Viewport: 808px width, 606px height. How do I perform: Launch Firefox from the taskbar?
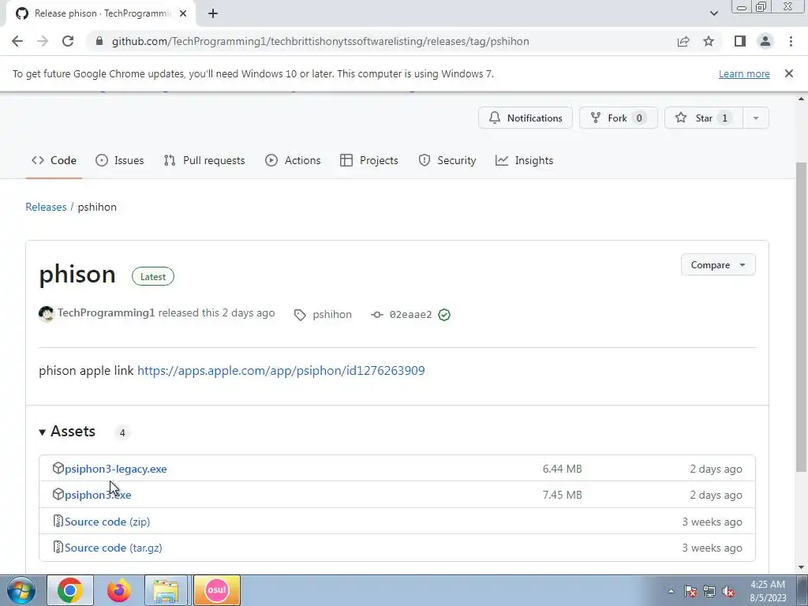pyautogui.click(x=118, y=590)
